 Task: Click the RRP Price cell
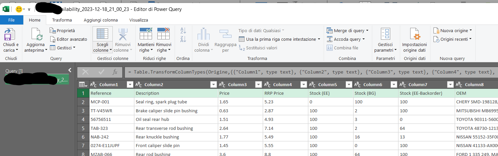285,93
